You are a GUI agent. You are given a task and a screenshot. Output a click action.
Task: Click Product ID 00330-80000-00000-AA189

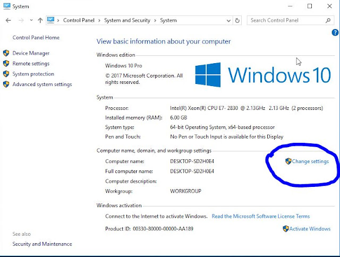click(x=149, y=229)
